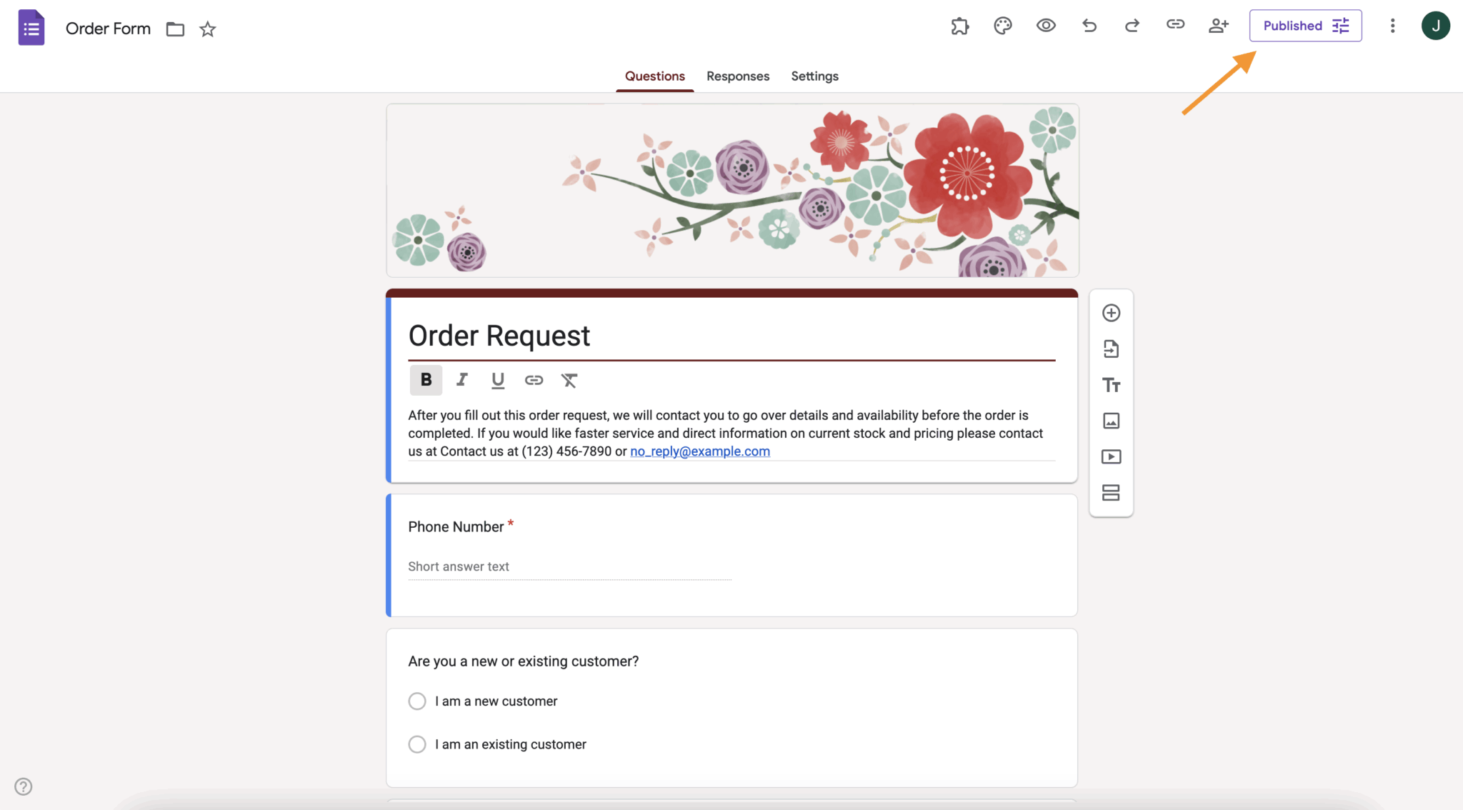
Task: Open the theme customization palette
Action: point(1002,26)
